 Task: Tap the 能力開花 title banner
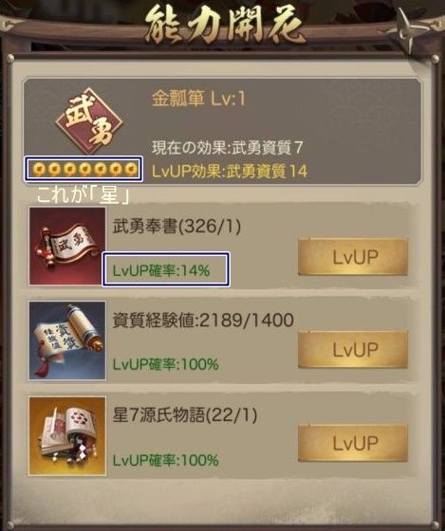pyautogui.click(x=224, y=27)
